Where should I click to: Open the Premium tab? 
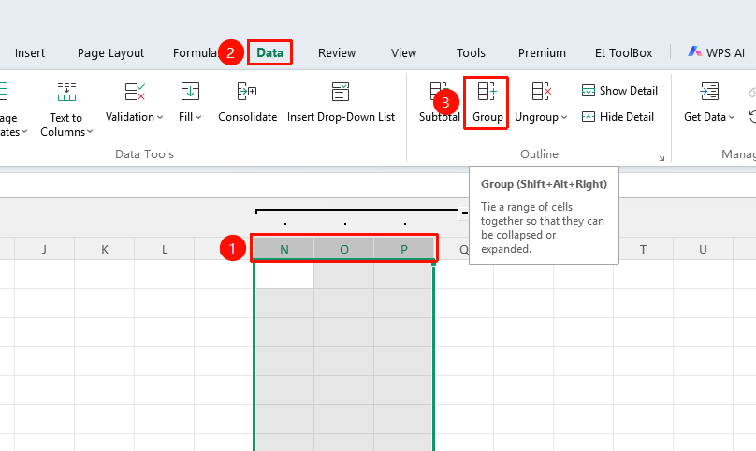(542, 52)
